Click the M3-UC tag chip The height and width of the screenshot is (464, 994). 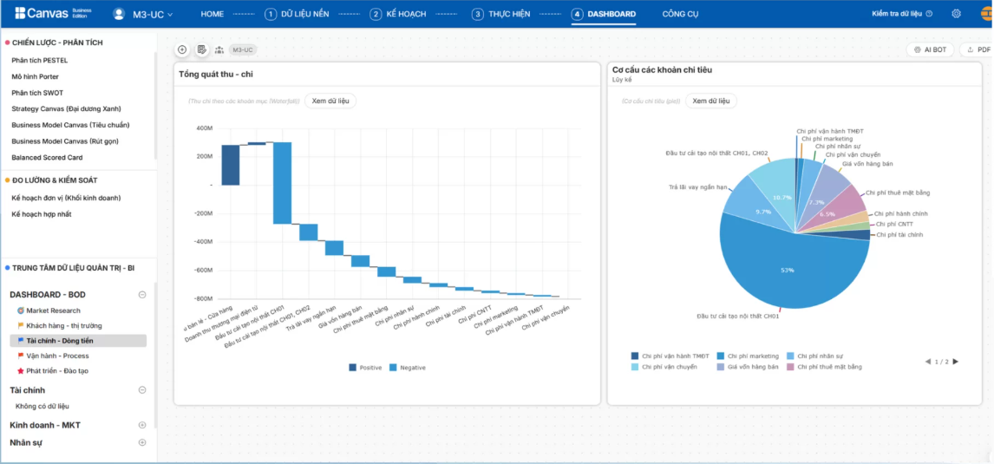[x=243, y=49]
